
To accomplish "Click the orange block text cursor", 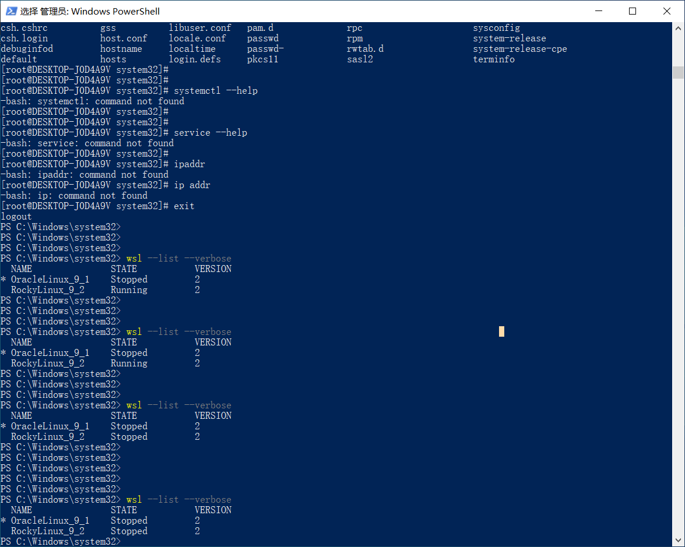I will click(x=501, y=331).
